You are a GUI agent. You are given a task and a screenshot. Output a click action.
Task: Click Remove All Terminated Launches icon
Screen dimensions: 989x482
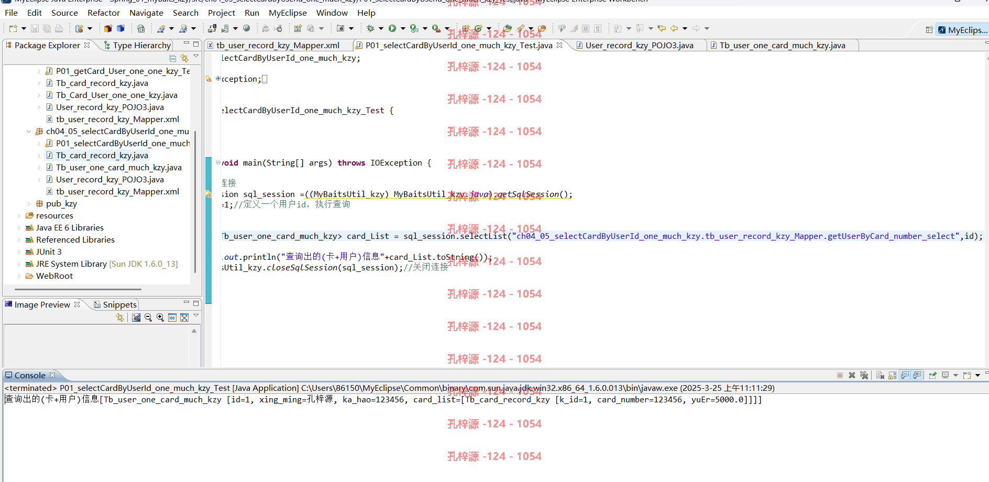(x=864, y=375)
